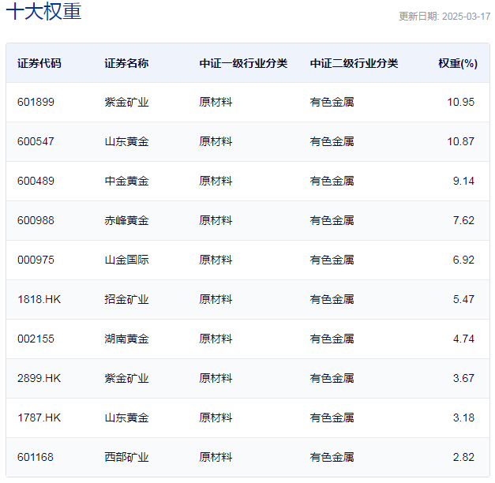Select security code 1787.HK
The image size is (495, 483).
click(x=39, y=417)
